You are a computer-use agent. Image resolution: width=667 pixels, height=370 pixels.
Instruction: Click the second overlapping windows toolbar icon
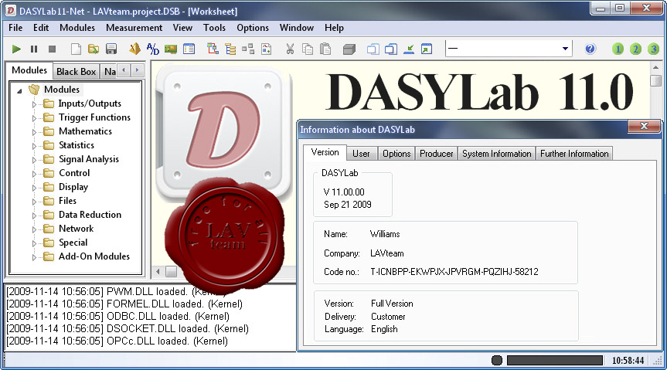point(391,49)
